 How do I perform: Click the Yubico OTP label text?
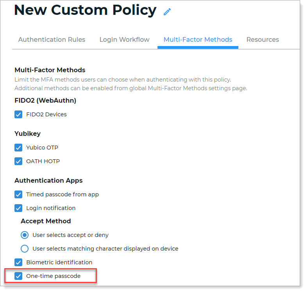point(42,148)
